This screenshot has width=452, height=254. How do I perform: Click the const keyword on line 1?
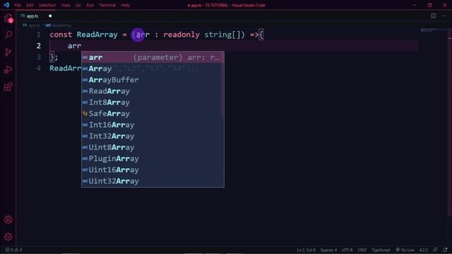pyautogui.click(x=61, y=35)
